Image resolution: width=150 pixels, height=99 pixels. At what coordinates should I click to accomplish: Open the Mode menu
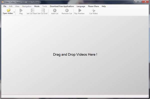(x=37, y=6)
